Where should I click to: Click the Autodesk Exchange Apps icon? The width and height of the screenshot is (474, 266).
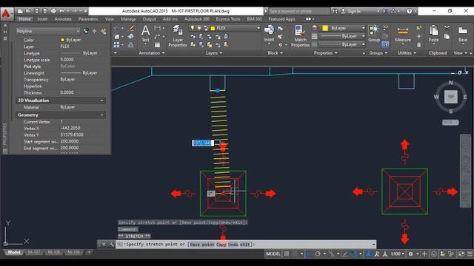point(385,11)
